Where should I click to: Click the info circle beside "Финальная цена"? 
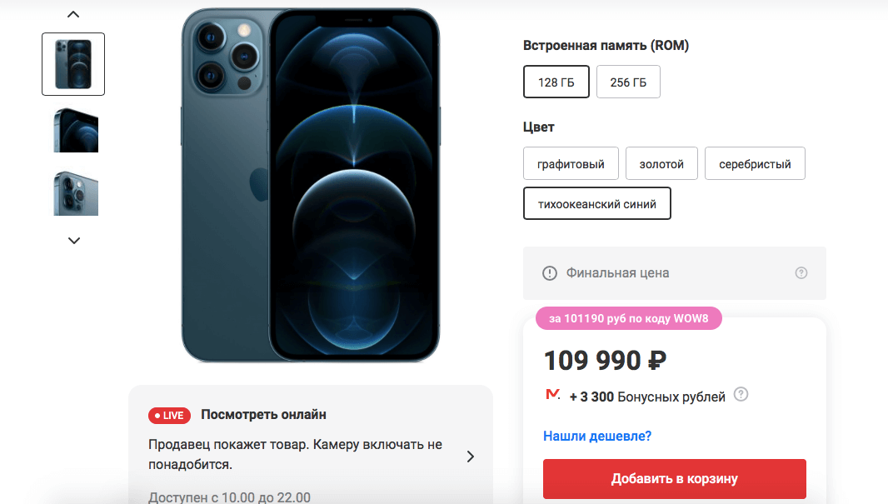(549, 272)
